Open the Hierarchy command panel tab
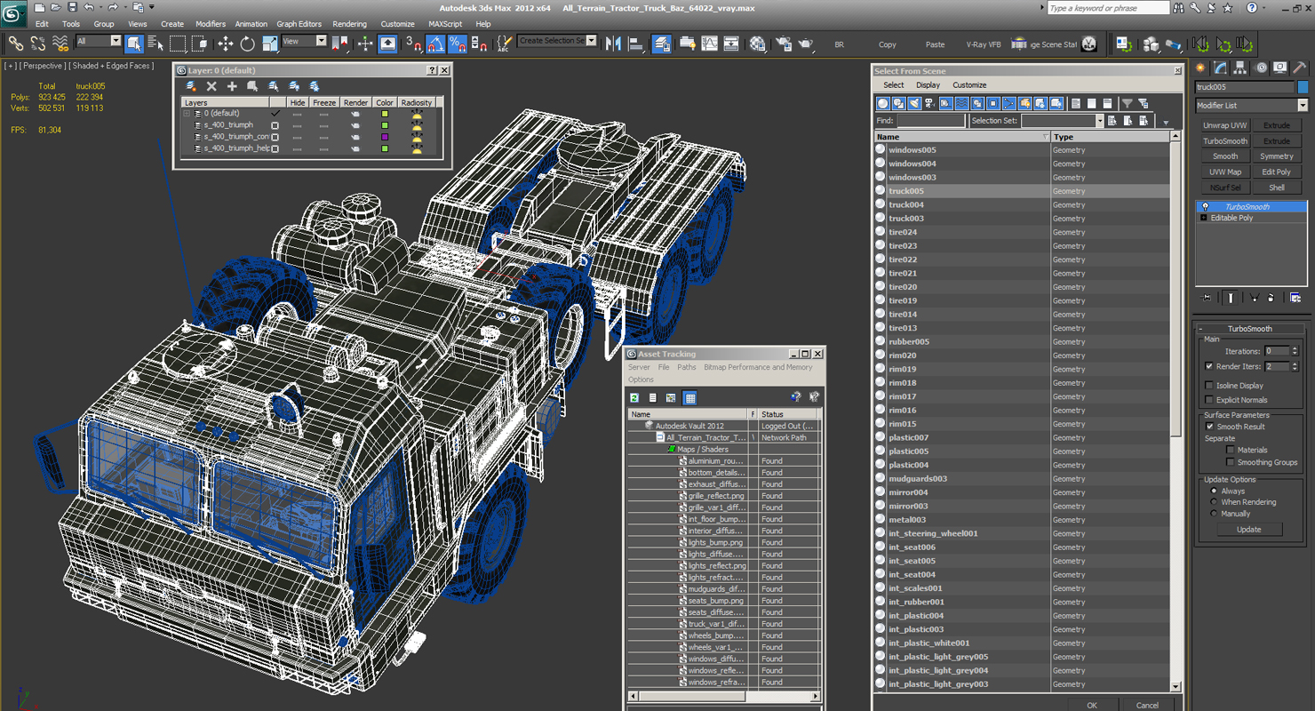 click(x=1239, y=68)
